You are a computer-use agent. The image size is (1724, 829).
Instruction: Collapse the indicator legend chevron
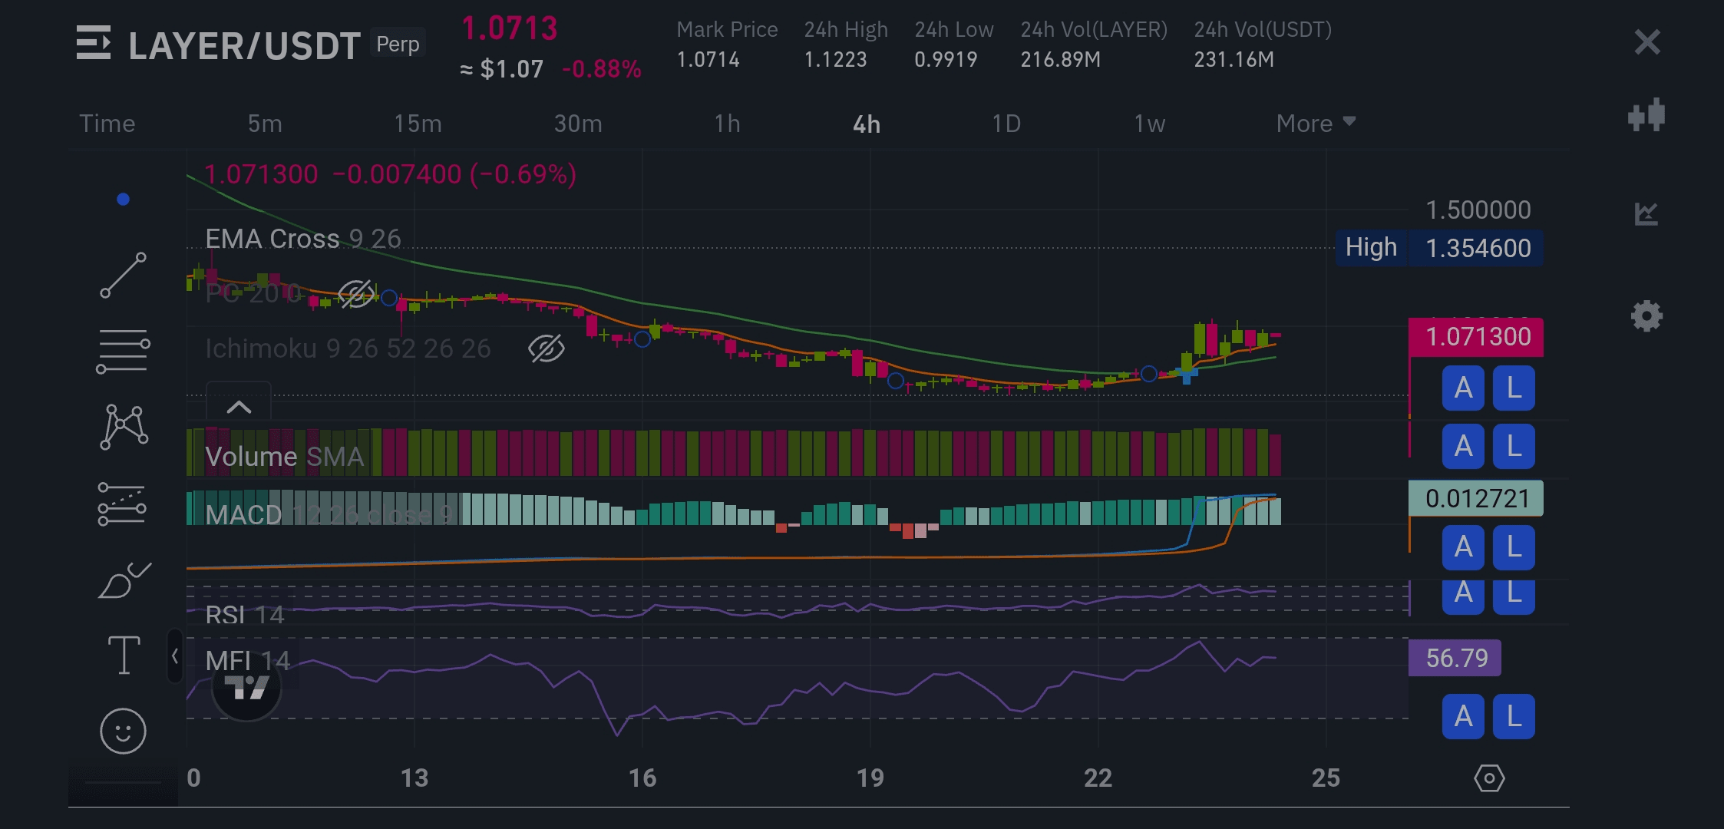239,407
